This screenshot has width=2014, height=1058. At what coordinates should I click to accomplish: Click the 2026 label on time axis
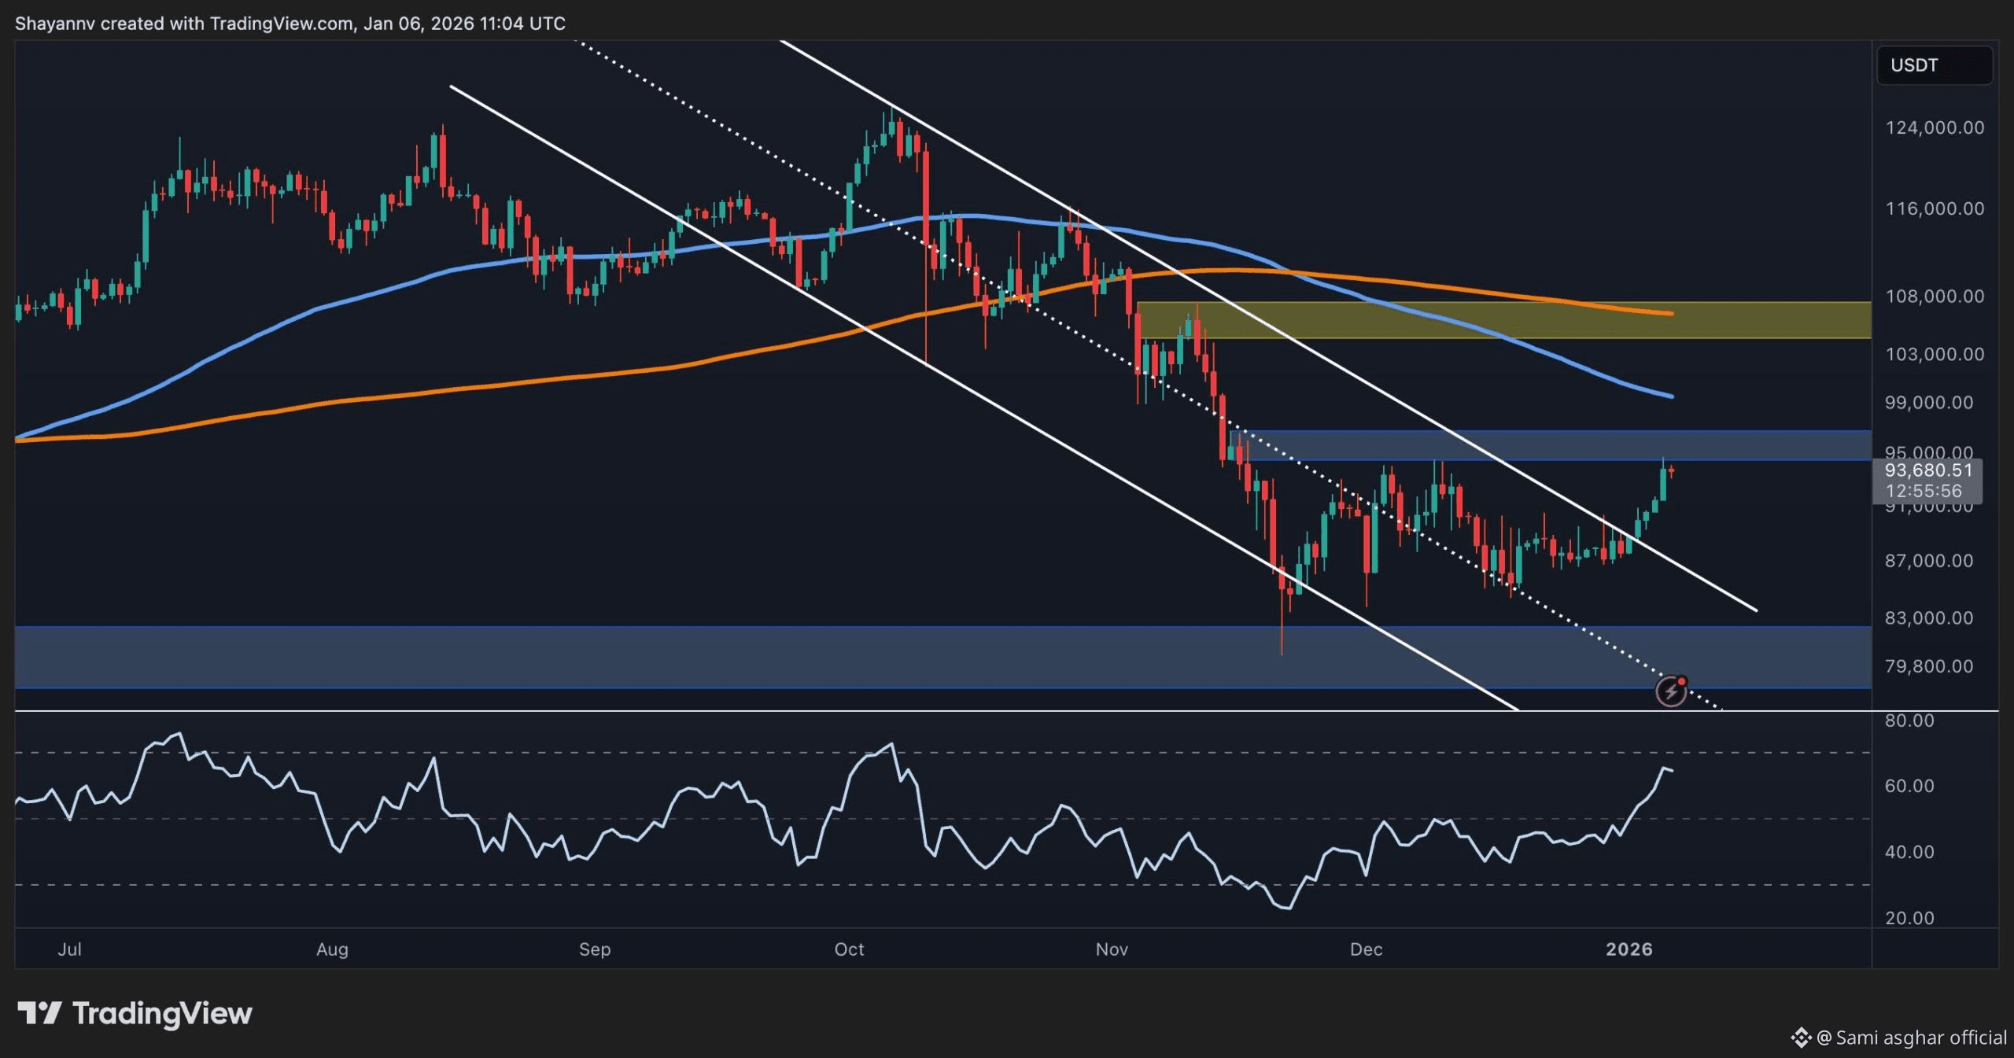1629,949
